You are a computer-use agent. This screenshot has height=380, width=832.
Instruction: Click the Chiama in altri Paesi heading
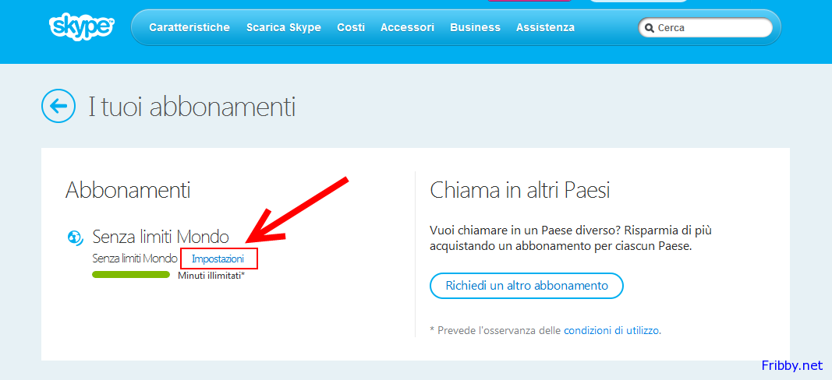[520, 189]
